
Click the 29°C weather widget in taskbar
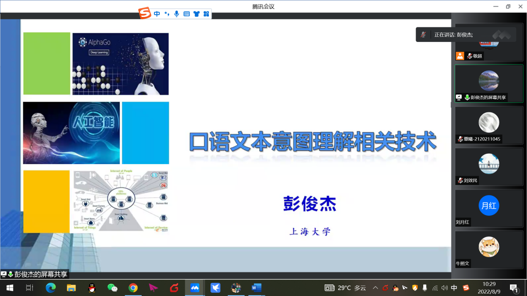pos(346,288)
